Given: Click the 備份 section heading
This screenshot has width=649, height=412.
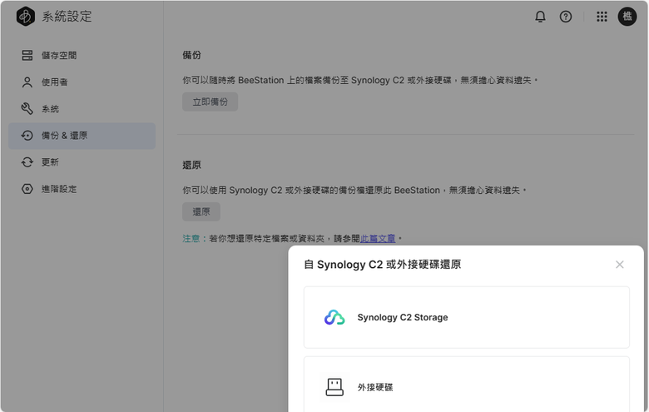Looking at the screenshot, I should tap(191, 55).
